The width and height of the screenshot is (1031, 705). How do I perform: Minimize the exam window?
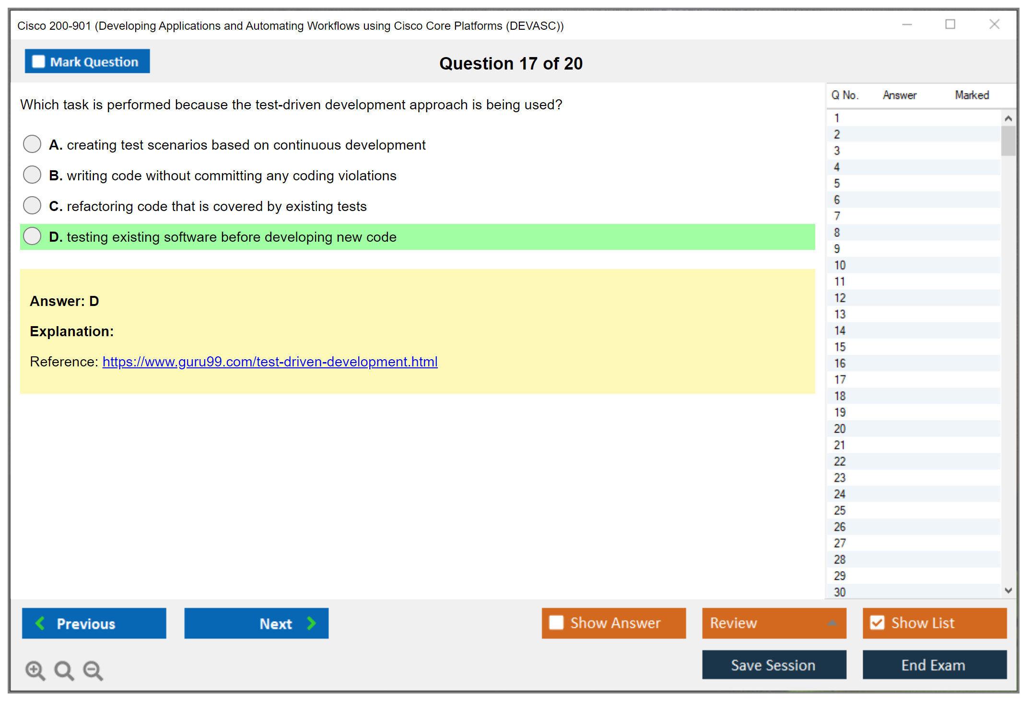coord(907,24)
